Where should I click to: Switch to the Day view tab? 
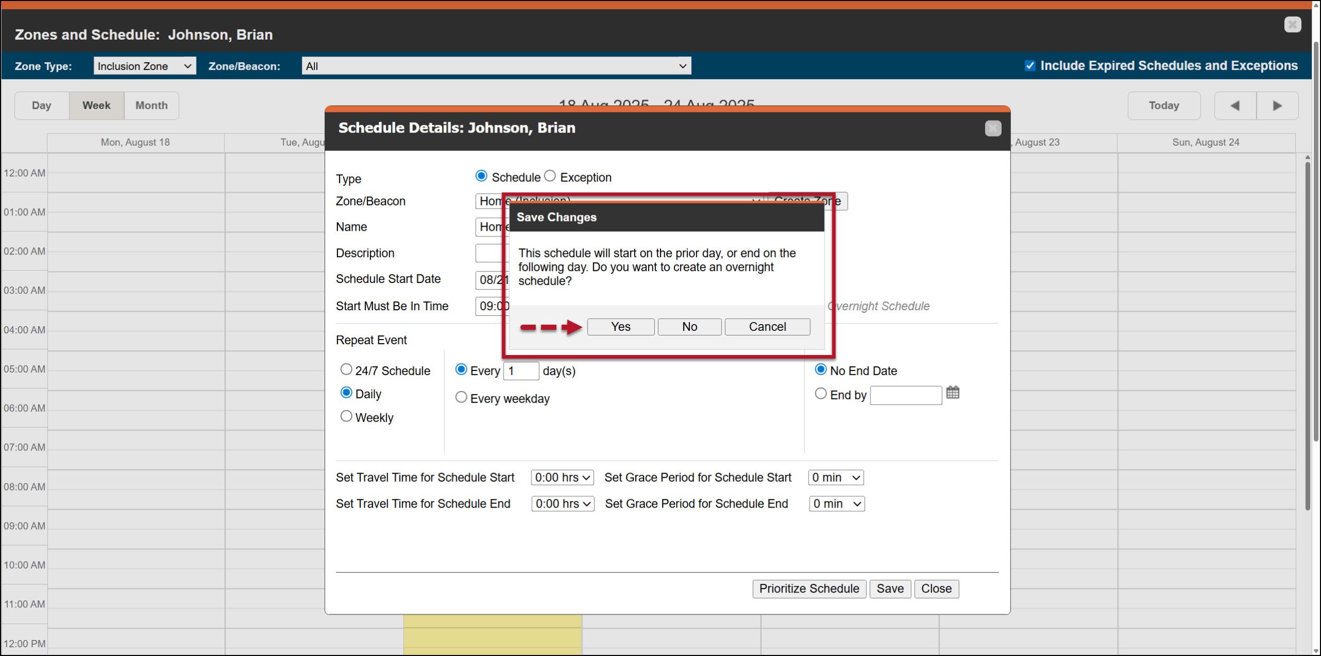click(41, 106)
